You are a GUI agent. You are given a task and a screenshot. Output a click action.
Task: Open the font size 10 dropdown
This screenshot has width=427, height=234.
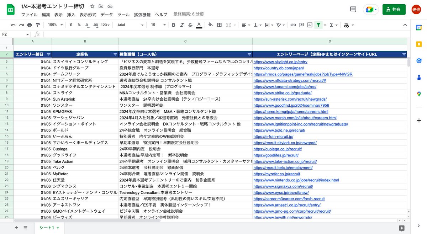[x=158, y=25]
